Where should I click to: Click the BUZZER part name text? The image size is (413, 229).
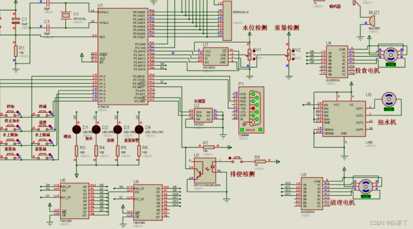tap(374, 28)
